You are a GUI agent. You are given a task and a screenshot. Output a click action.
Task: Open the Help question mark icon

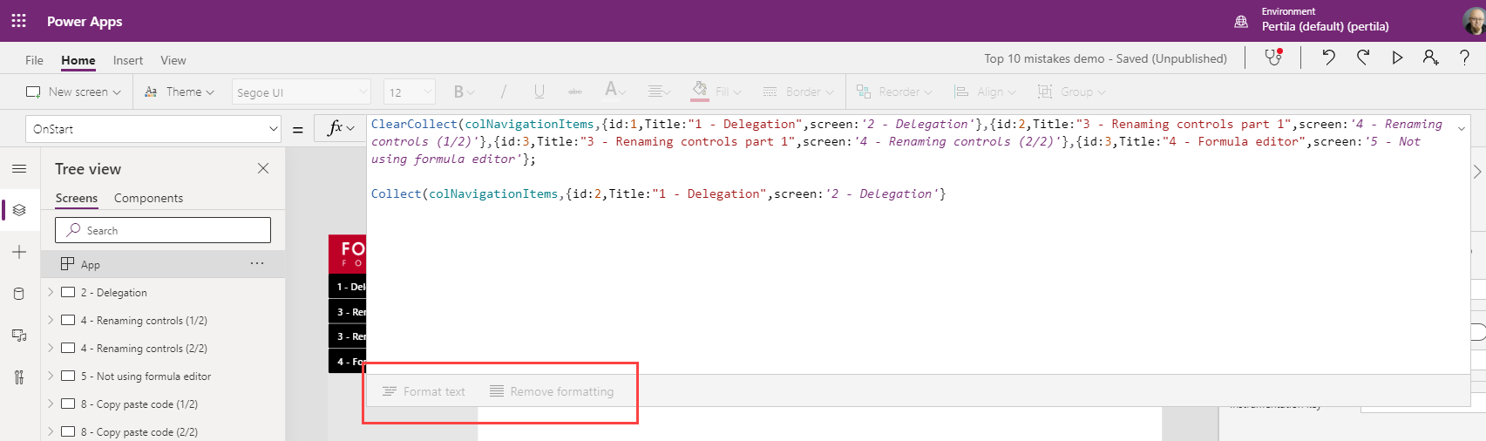click(x=1464, y=58)
